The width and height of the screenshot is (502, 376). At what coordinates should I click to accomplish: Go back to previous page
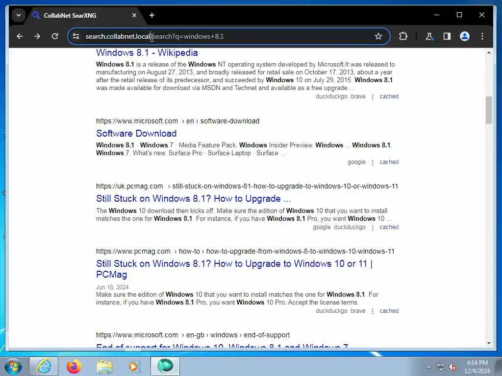20,36
